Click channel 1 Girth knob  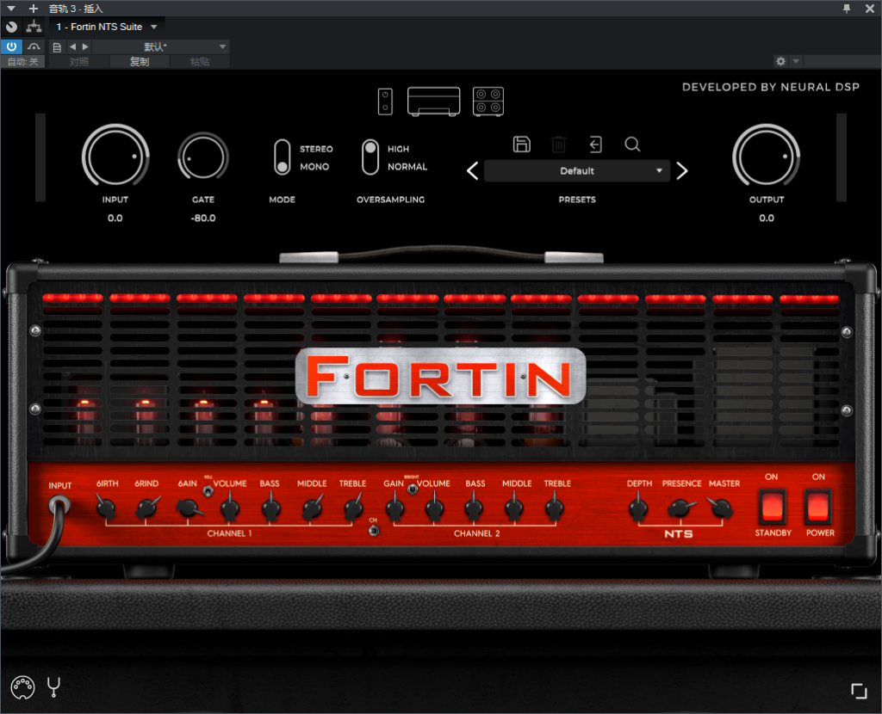point(106,508)
